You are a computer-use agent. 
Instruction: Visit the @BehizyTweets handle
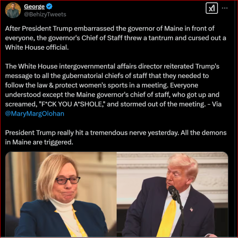point(45,14)
